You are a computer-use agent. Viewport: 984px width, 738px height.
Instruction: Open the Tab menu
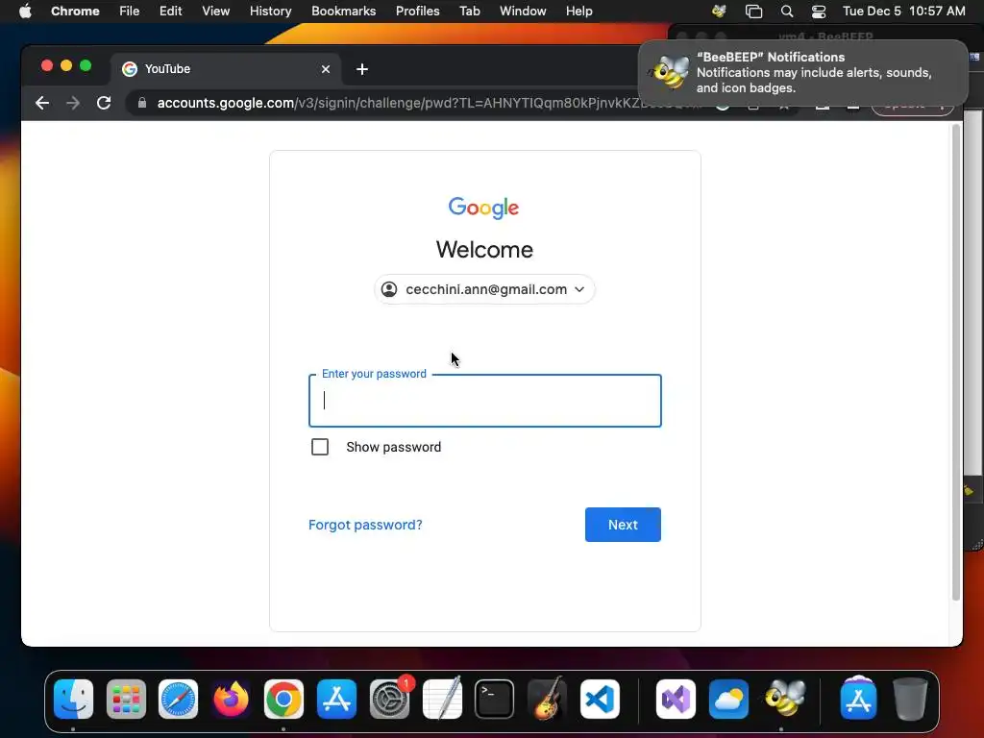pyautogui.click(x=470, y=11)
